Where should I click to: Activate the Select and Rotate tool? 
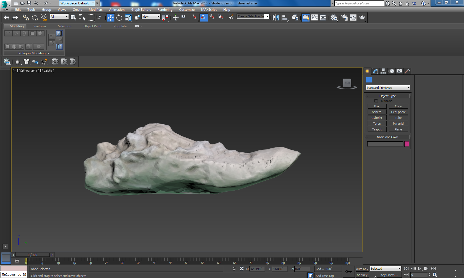(x=119, y=18)
